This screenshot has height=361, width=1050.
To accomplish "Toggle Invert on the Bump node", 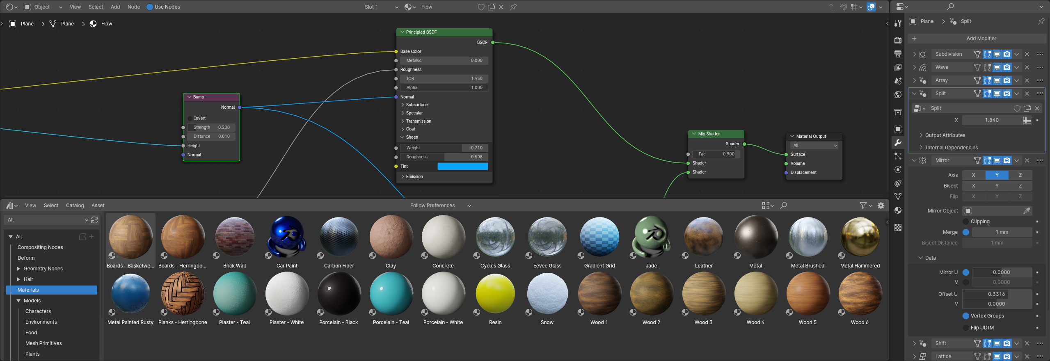I will [190, 118].
